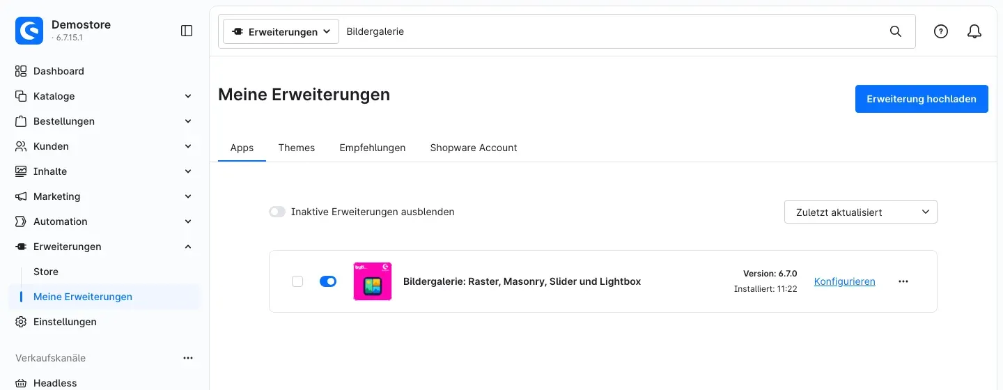This screenshot has height=390, width=1003.
Task: Click the Kunden people icon
Action: tap(21, 146)
